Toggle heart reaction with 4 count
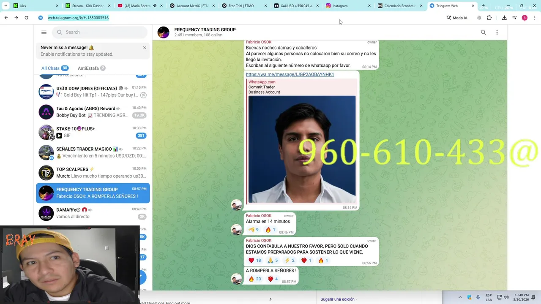Viewport: 541px width, 304px height. 273,279
